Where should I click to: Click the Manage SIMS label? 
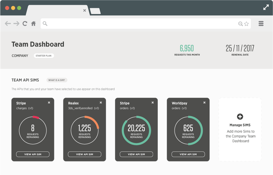(x=240, y=125)
